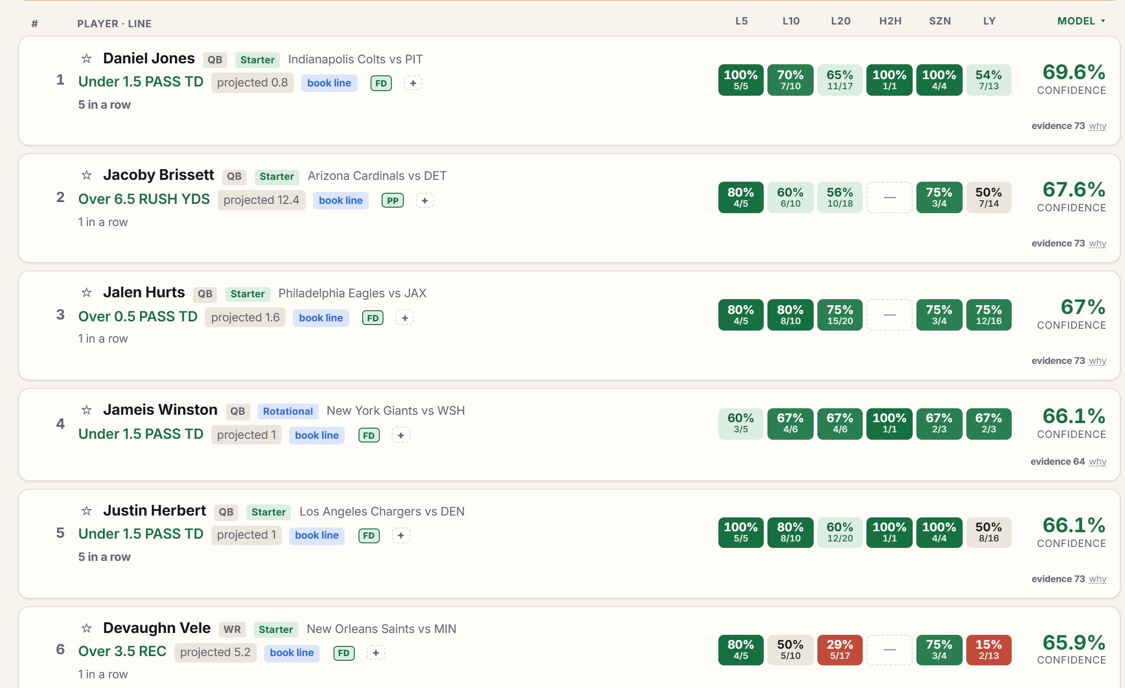Click 'book line' on Jalen Hurts row
Image resolution: width=1125 pixels, height=688 pixels.
click(x=321, y=318)
